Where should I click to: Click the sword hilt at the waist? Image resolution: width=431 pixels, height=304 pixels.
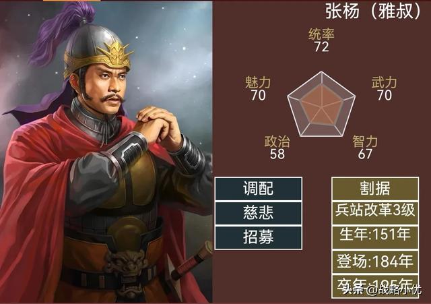[x=193, y=260]
